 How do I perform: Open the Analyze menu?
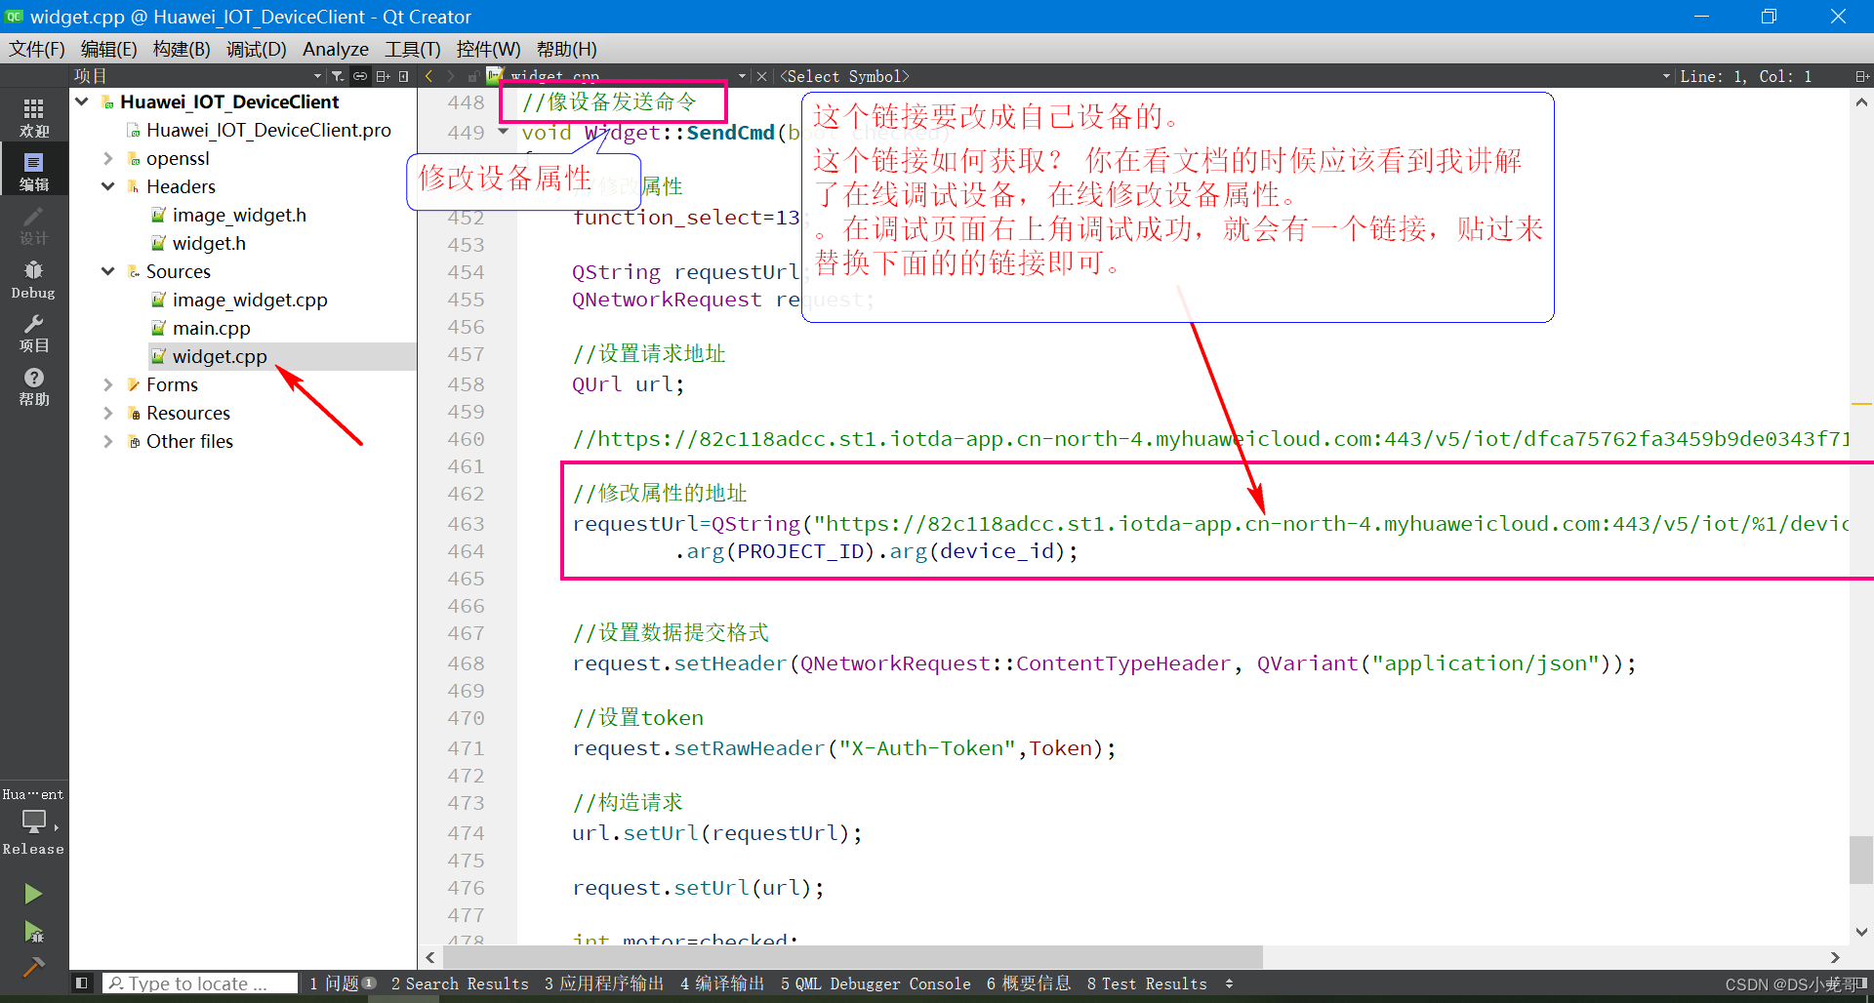coord(336,49)
